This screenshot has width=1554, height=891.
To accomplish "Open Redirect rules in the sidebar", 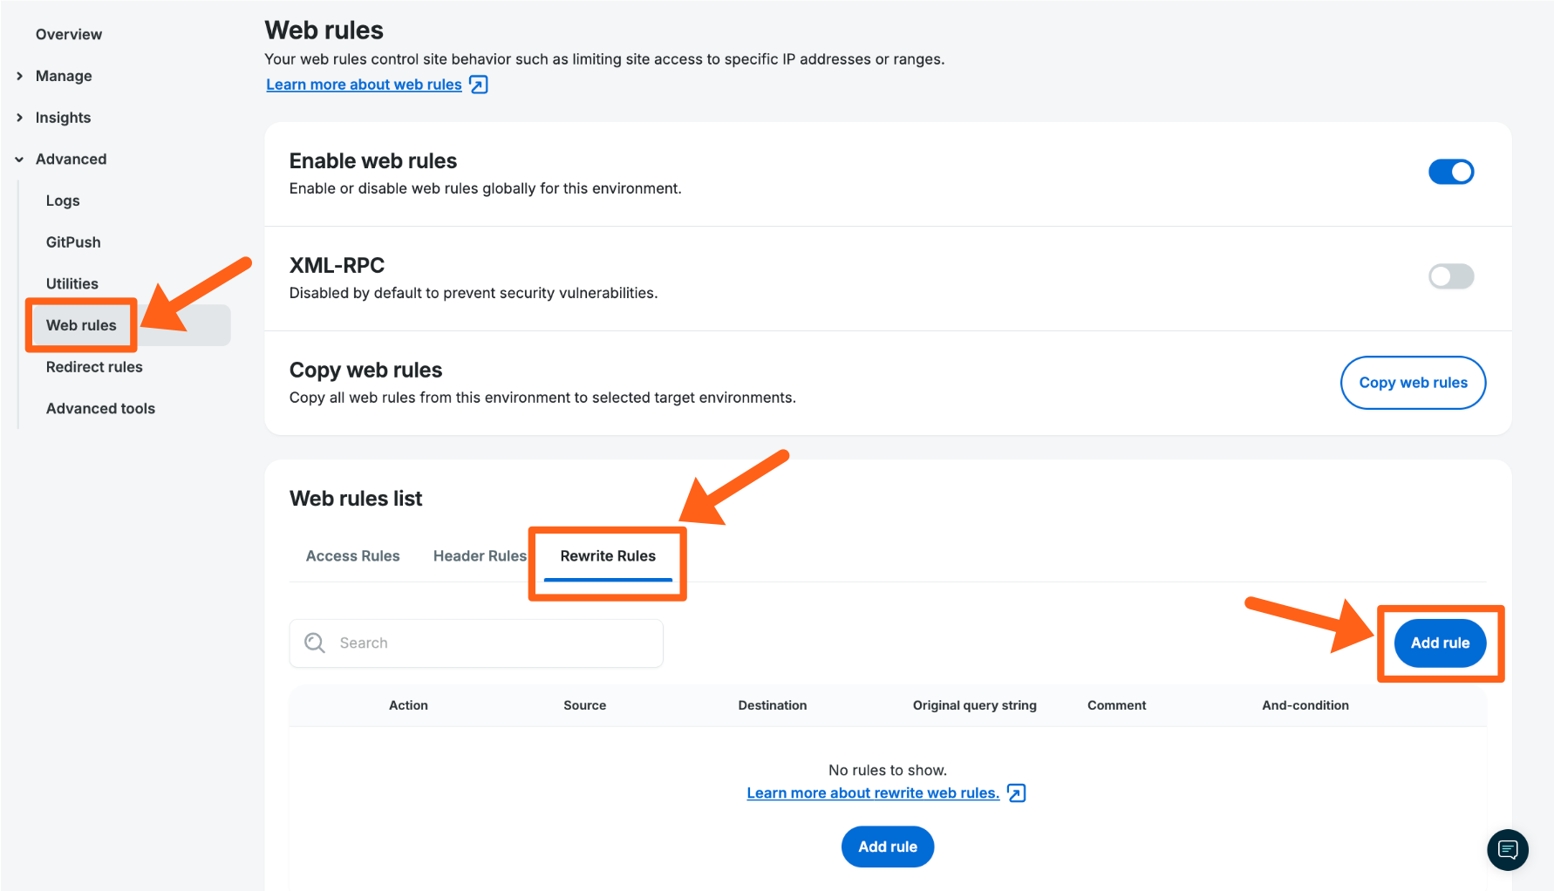I will click(94, 366).
